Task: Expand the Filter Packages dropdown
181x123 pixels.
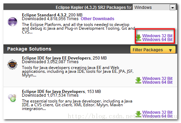Action: click(153, 50)
